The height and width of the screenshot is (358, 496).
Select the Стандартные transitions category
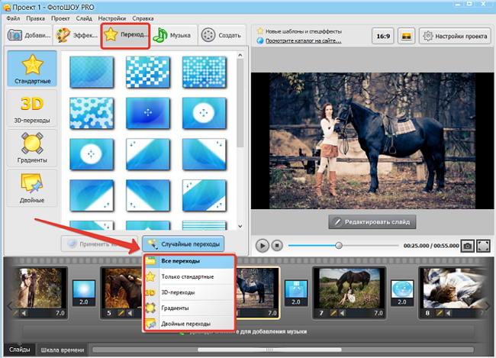point(32,69)
